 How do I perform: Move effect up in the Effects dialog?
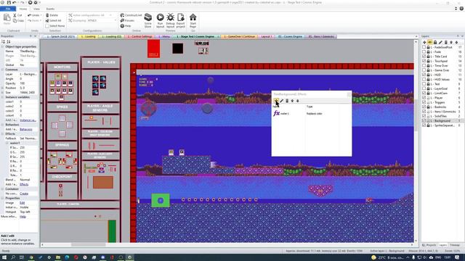(x=292, y=101)
